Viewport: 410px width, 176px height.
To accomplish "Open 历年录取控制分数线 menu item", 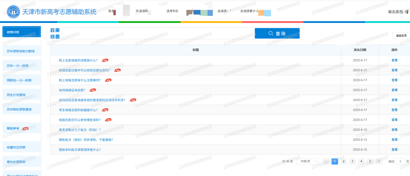I will click(x=21, y=51).
